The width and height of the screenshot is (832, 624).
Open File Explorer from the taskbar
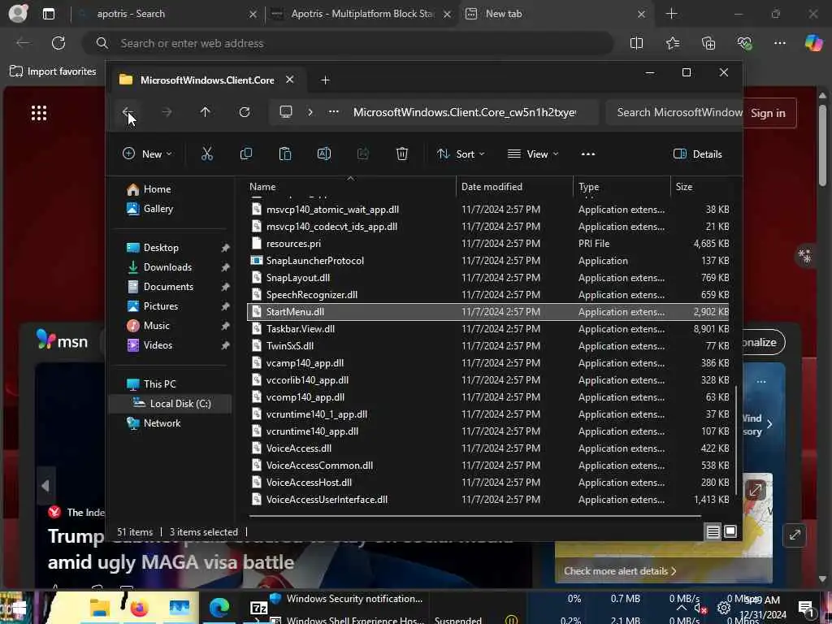coord(99,608)
